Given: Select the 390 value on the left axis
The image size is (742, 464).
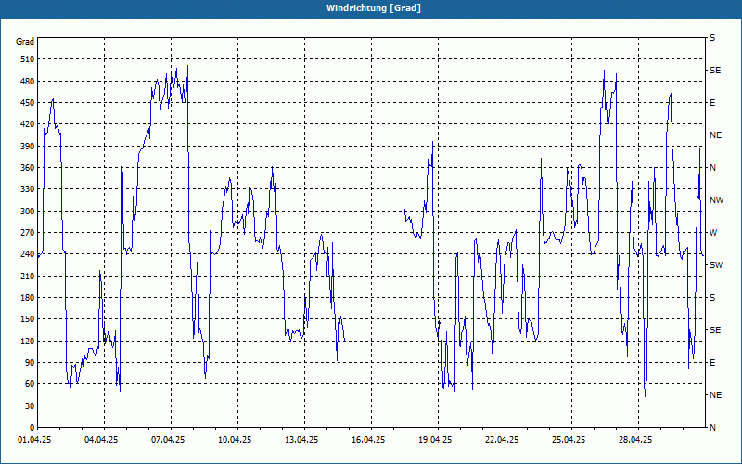Looking at the screenshot, I should [x=28, y=147].
